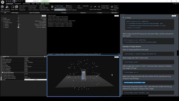Open the MESH MODEL ribbon tab
This screenshot has width=179, height=101.
coord(26,4)
